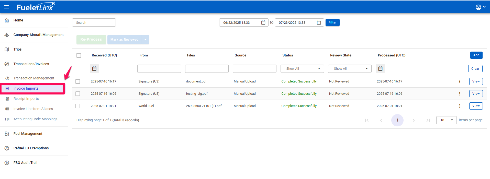Viewport: 490px width, 179px height.
Task: Expand the Review State filter dropdown
Action: point(350,69)
